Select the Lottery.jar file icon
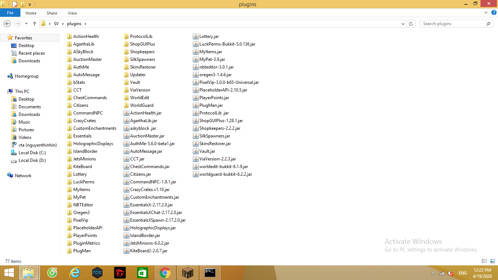This screenshot has width=498, height=280. point(196,36)
